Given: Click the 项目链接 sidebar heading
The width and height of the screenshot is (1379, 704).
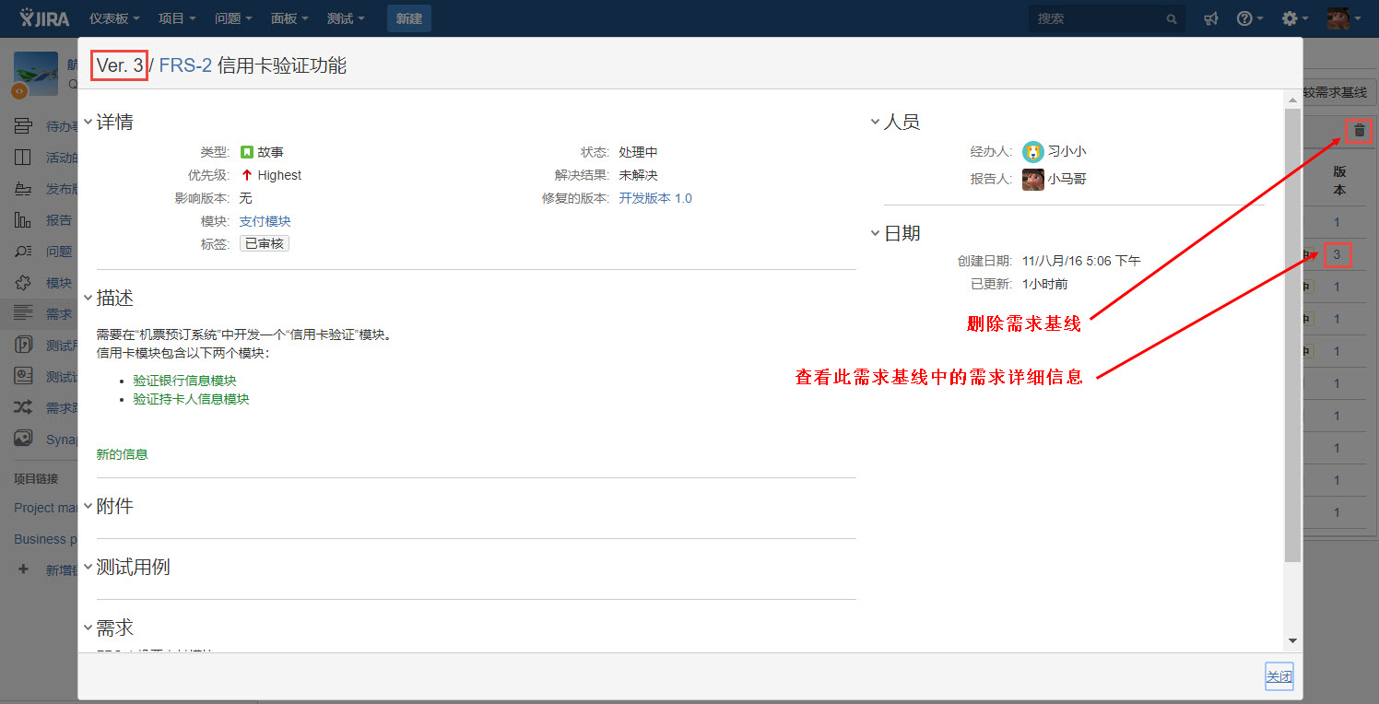Looking at the screenshot, I should point(36,478).
